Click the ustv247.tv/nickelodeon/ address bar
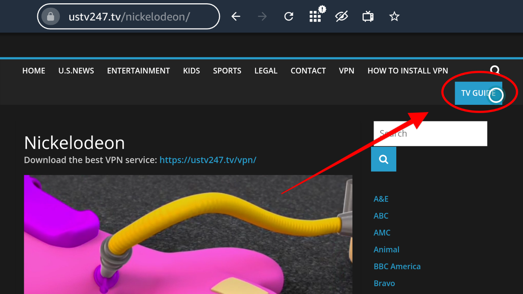Image resolution: width=523 pixels, height=294 pixels. click(x=129, y=16)
